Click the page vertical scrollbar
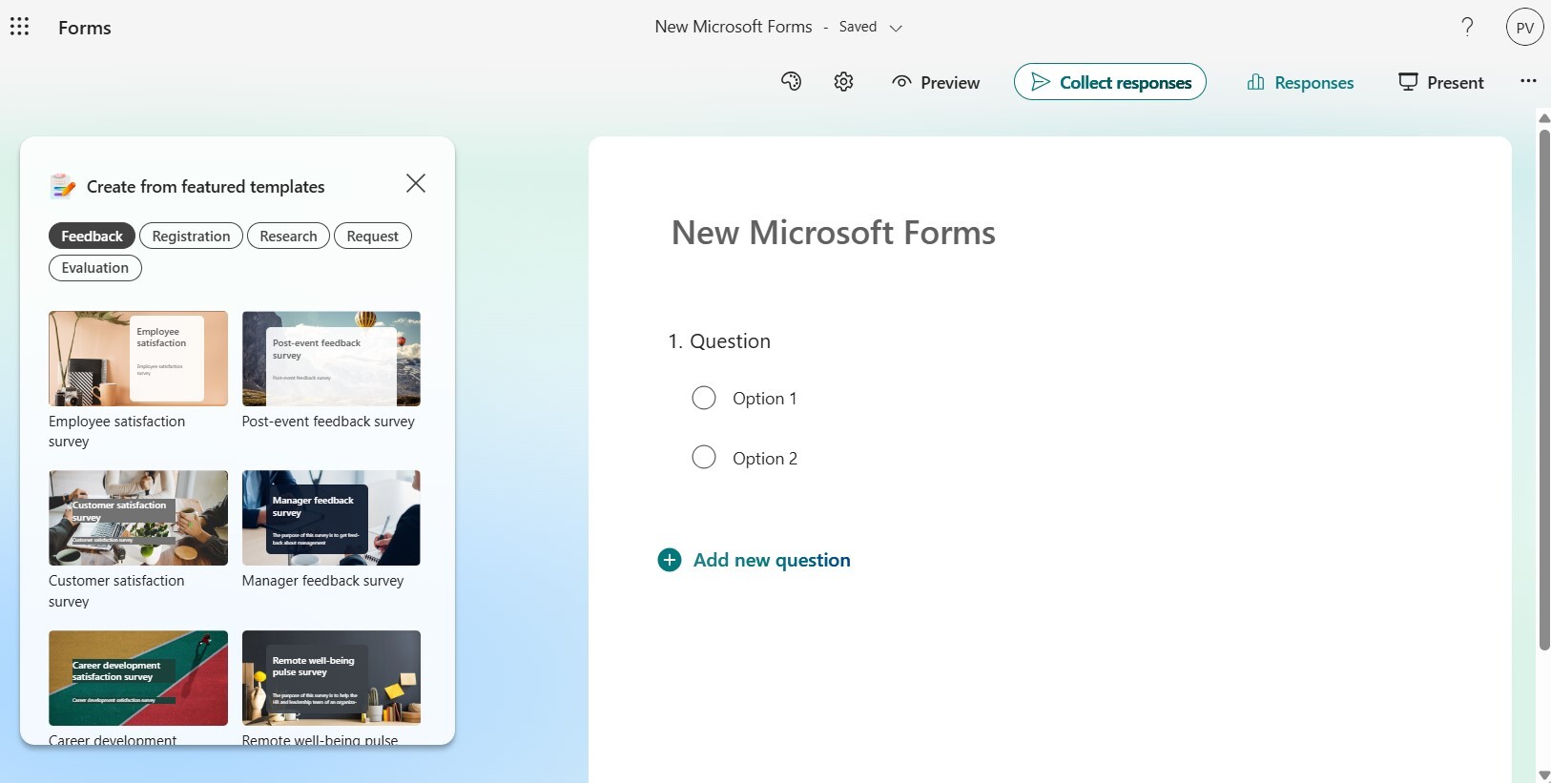The image size is (1551, 783). pos(1544,389)
